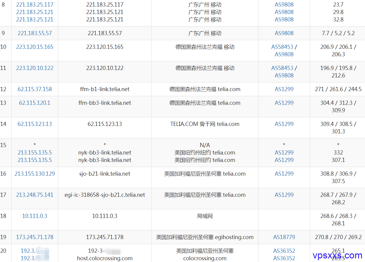Select the black 223.120.10.122 hostname text
This screenshot has height=262, width=365.
[105, 68]
